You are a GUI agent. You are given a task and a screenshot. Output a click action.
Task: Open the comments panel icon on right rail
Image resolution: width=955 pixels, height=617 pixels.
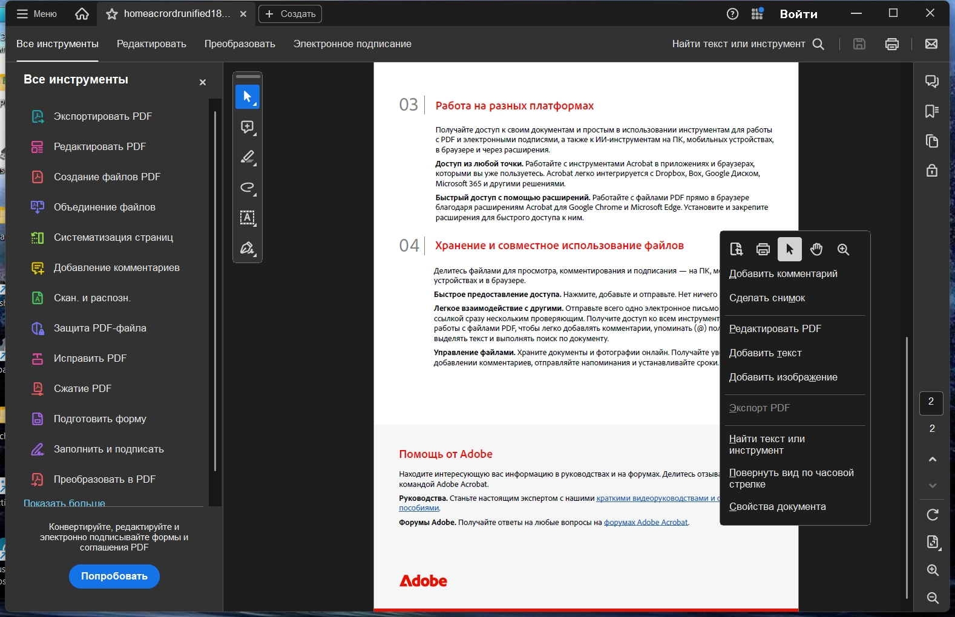(932, 81)
